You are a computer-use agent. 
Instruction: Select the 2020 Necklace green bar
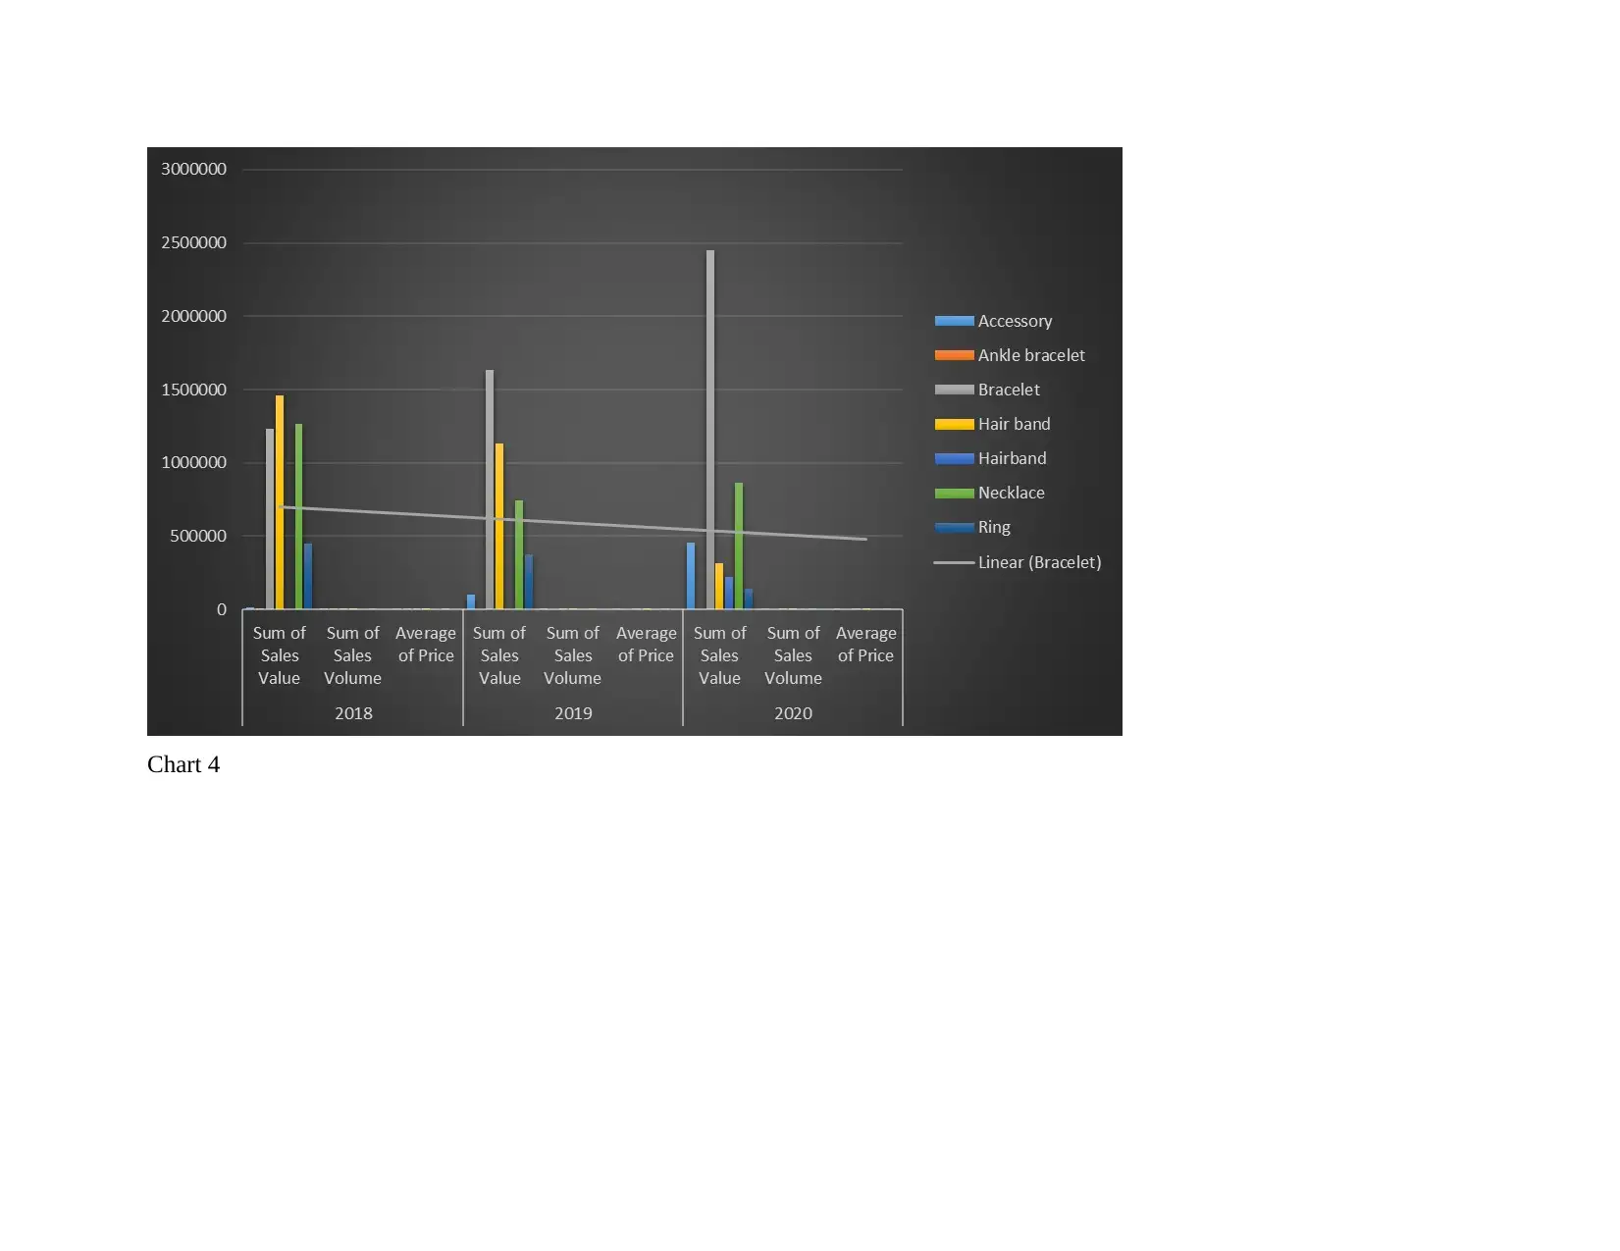[739, 547]
